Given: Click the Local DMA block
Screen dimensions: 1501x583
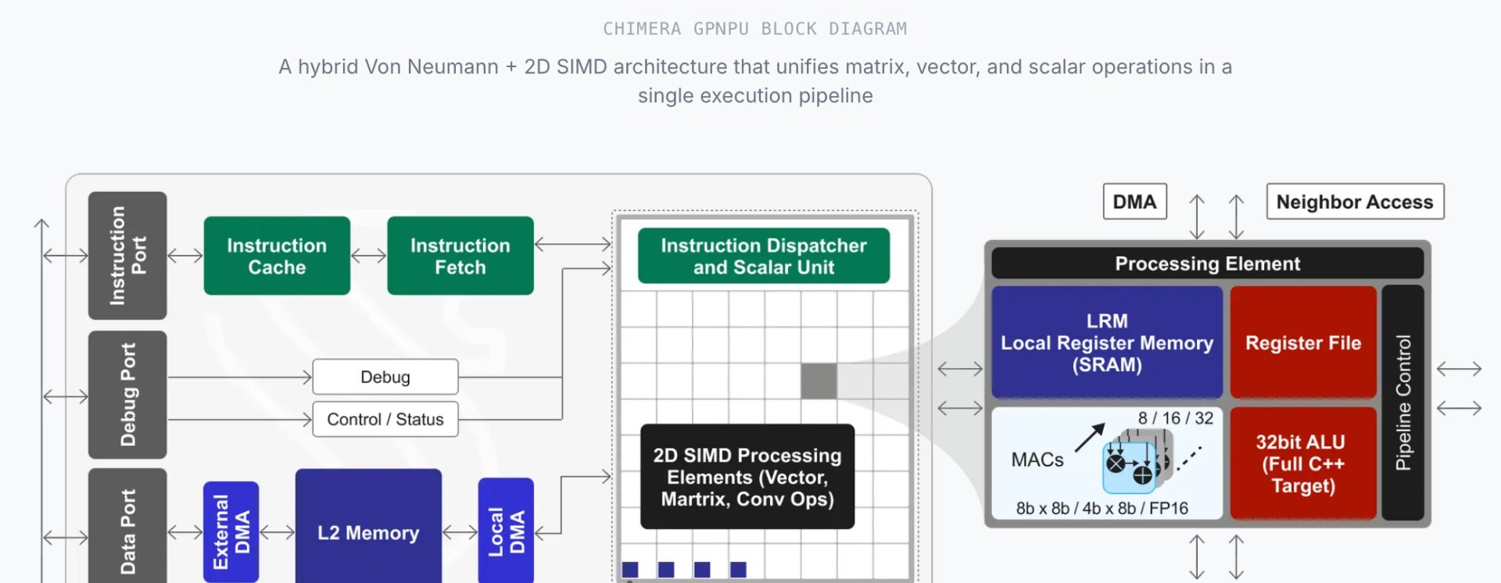Looking at the screenshot, I should pyautogui.click(x=506, y=531).
